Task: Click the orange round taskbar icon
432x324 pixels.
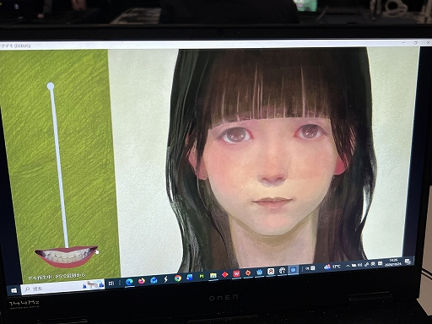Action: (x=248, y=273)
